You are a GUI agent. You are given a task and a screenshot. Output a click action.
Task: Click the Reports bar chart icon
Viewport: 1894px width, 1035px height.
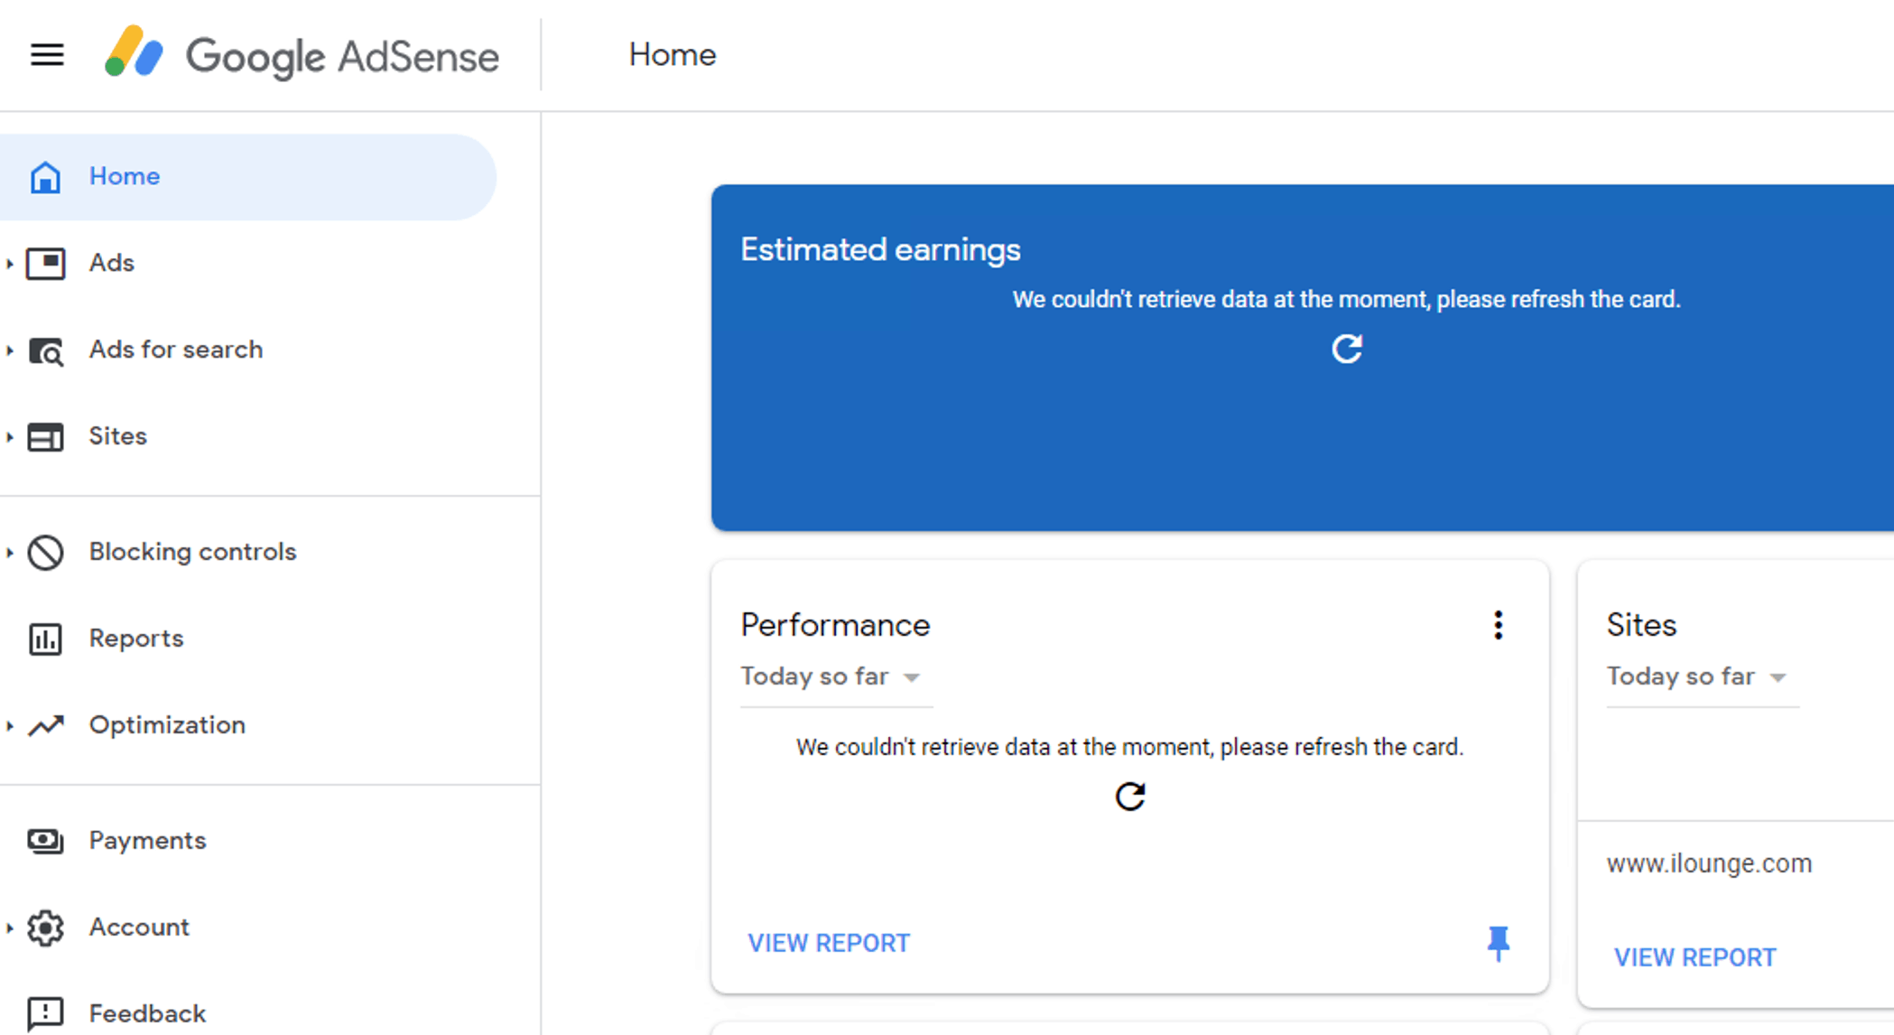tap(45, 639)
